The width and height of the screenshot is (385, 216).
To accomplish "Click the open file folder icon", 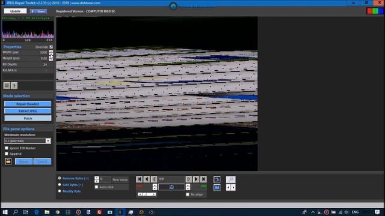I will click(8, 161).
